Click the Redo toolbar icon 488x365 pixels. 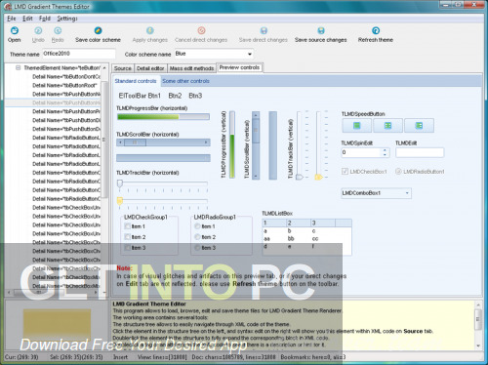click(58, 30)
